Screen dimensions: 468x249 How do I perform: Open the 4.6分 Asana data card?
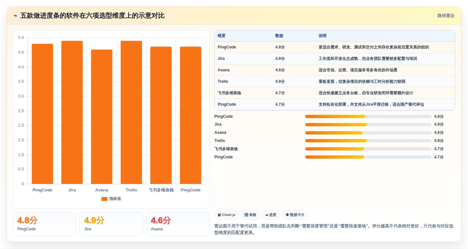click(x=178, y=224)
